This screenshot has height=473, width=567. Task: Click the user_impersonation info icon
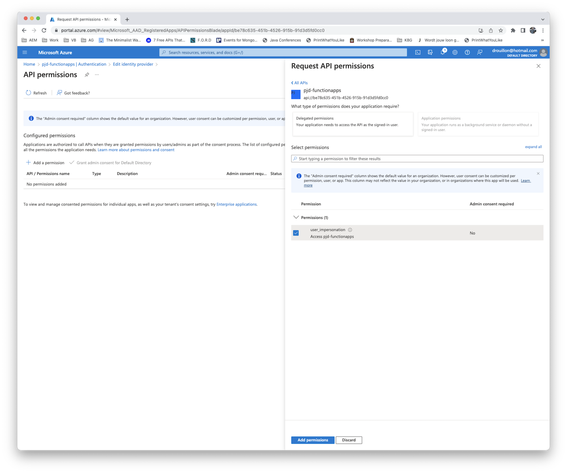pos(350,230)
